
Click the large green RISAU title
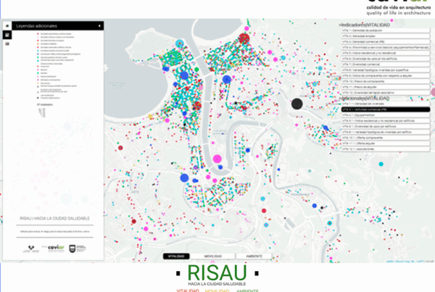pyautogui.click(x=217, y=273)
